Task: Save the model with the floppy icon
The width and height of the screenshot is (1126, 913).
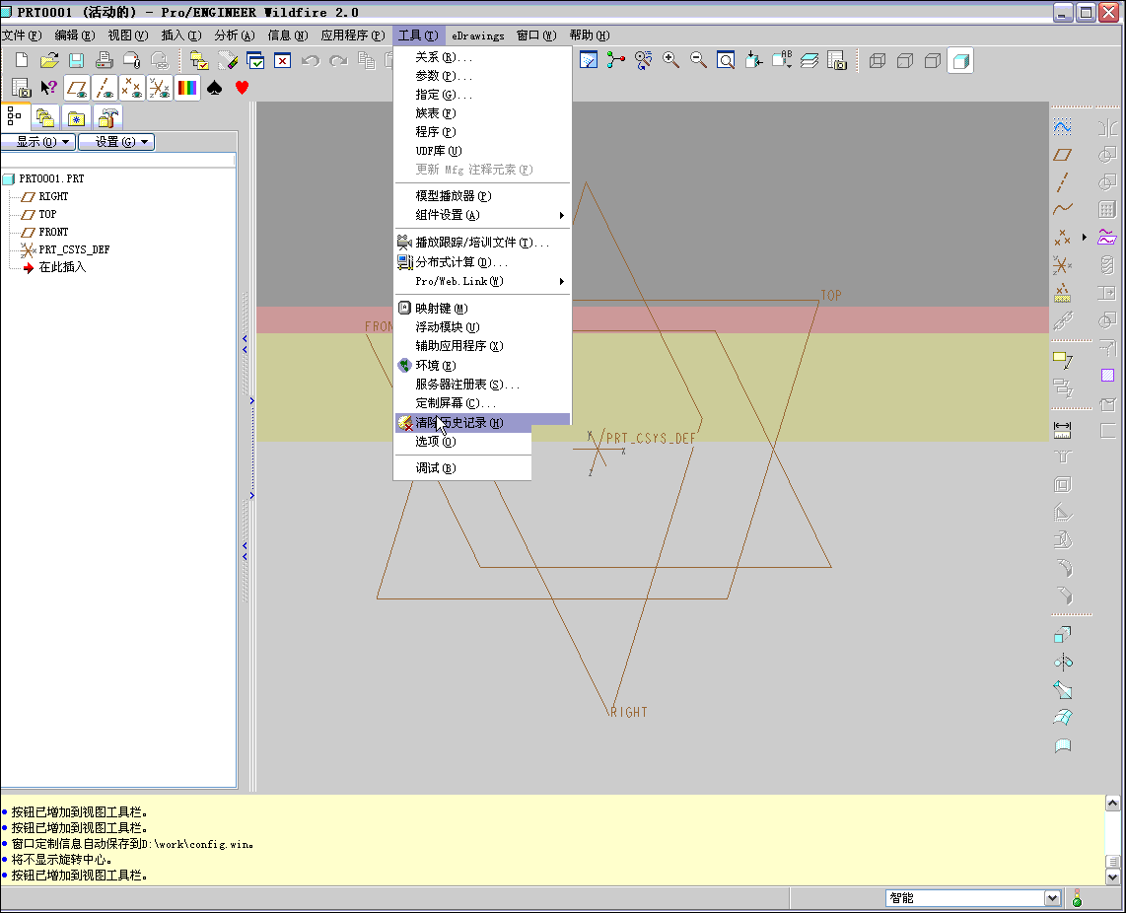Action: point(76,60)
